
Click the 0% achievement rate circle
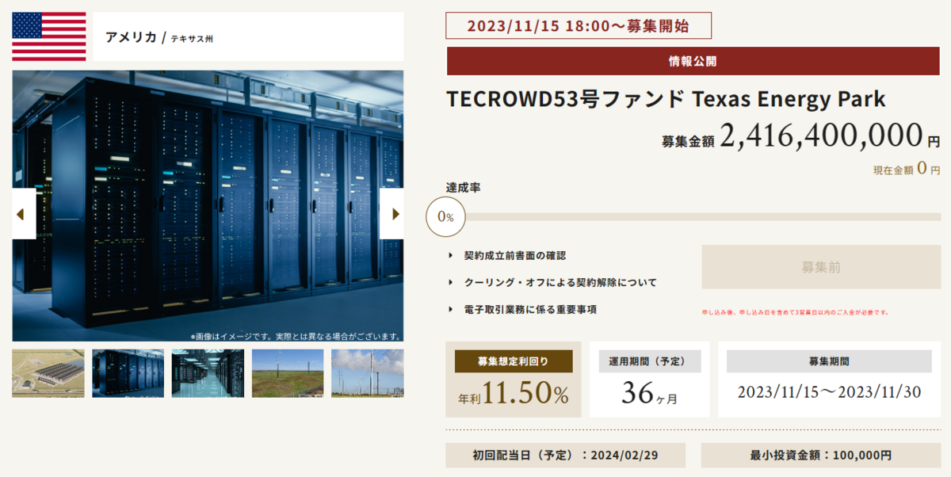tap(445, 217)
